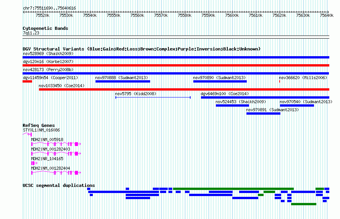Select the MDH2 NM_001282404 transcript glyph
The height and width of the screenshot is (219, 340).
[56, 173]
